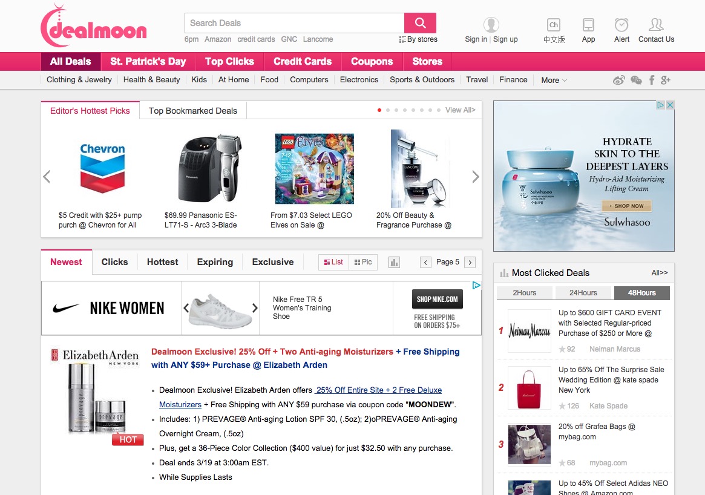Open the Neiman Marcus deal thumbnail
The image size is (705, 495).
pos(529,331)
